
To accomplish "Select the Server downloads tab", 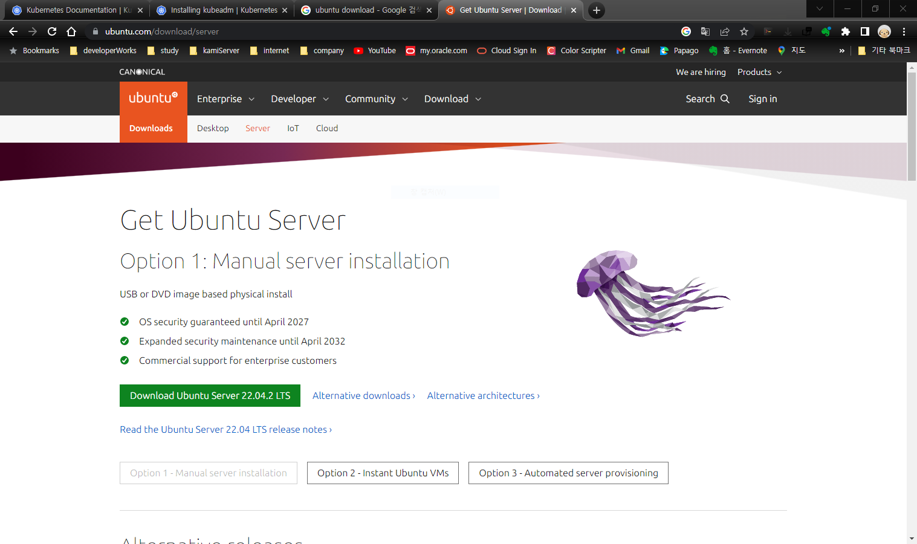I will [x=258, y=128].
